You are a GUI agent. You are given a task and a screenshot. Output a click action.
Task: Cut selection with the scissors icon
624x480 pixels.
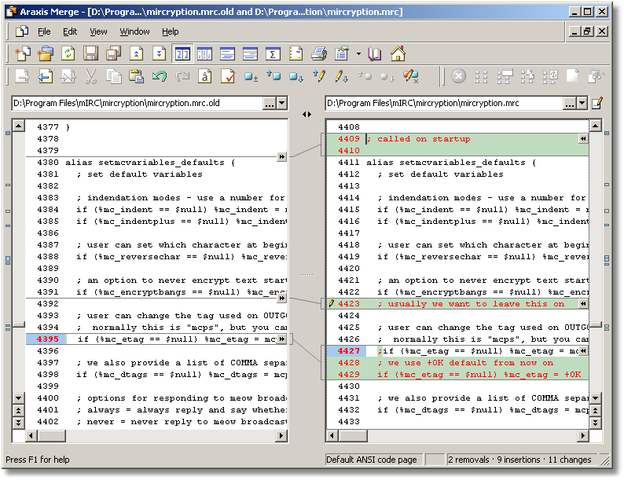[90, 76]
